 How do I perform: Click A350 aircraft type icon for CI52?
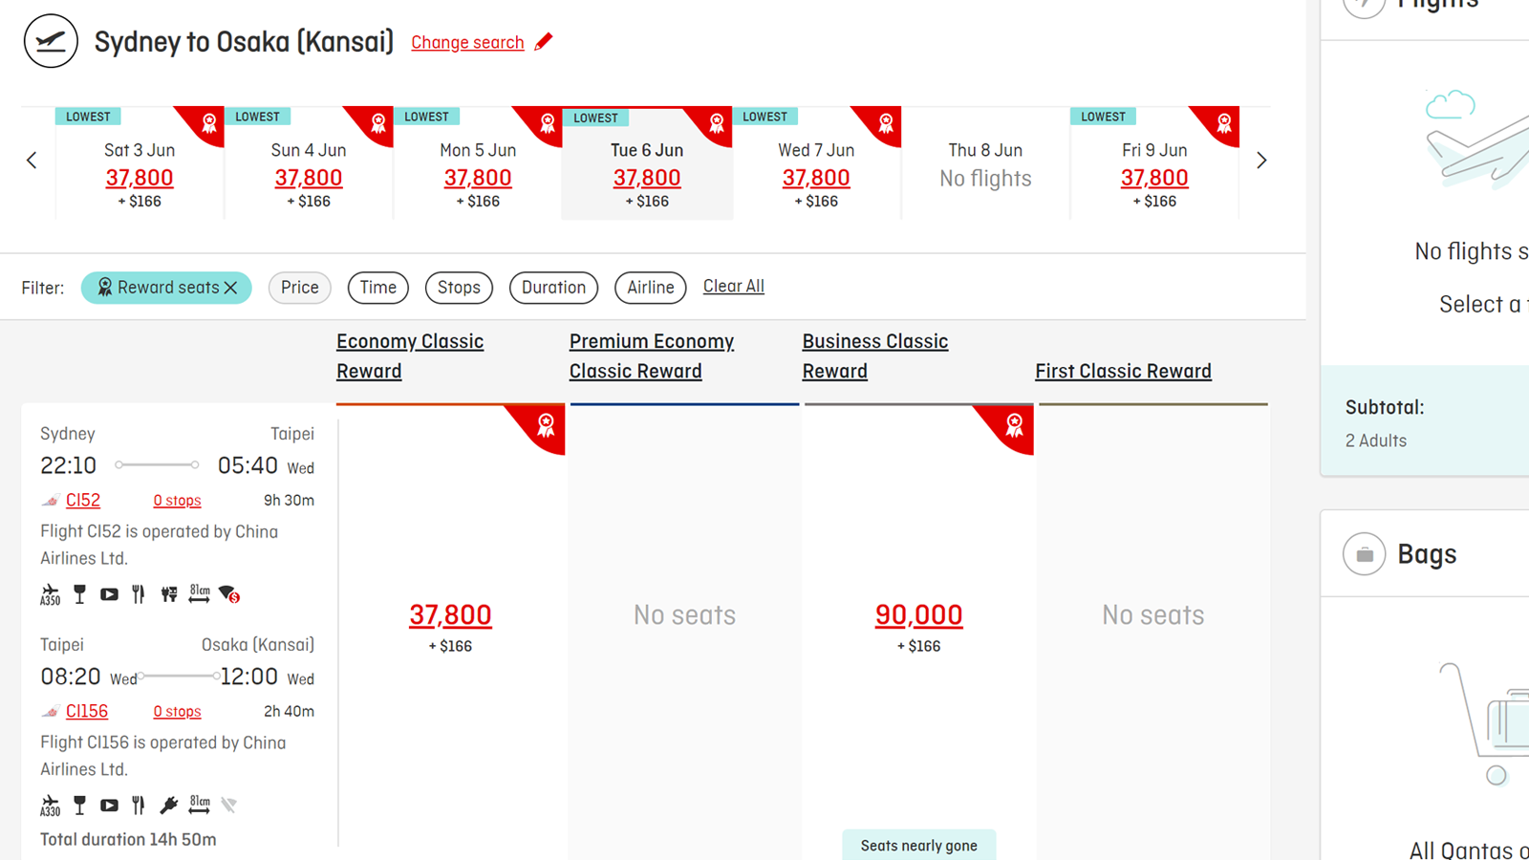tap(50, 594)
